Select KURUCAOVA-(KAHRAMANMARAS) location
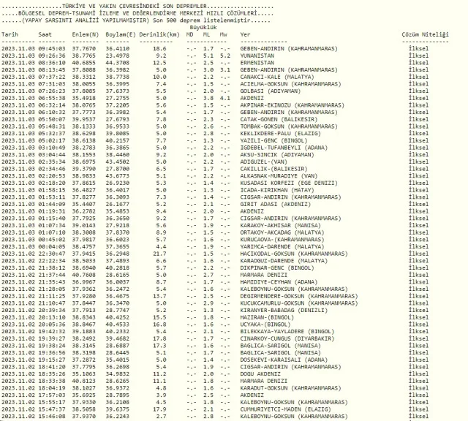 (x=282, y=240)
